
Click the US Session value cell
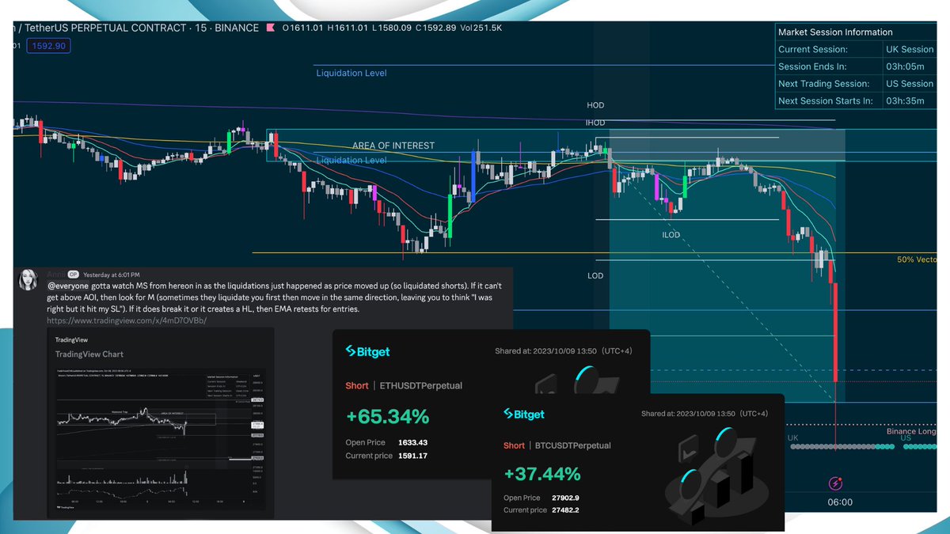tap(910, 83)
